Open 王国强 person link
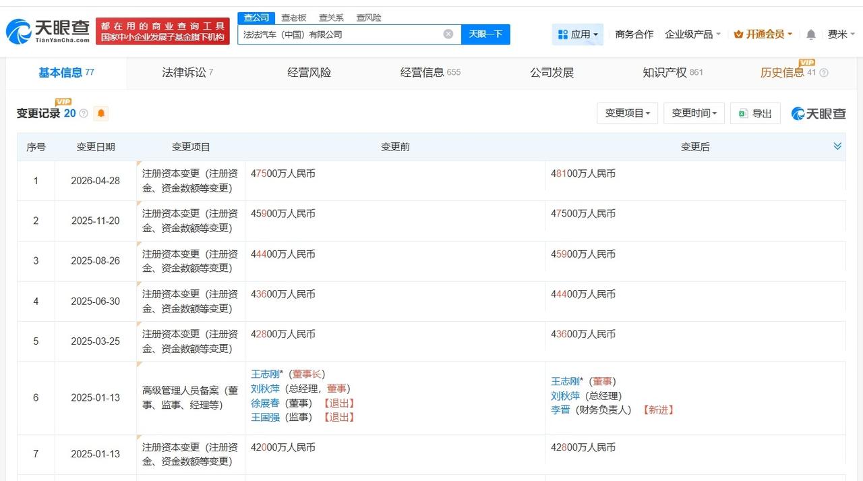Screen dimensions: 863x481 click(x=265, y=417)
